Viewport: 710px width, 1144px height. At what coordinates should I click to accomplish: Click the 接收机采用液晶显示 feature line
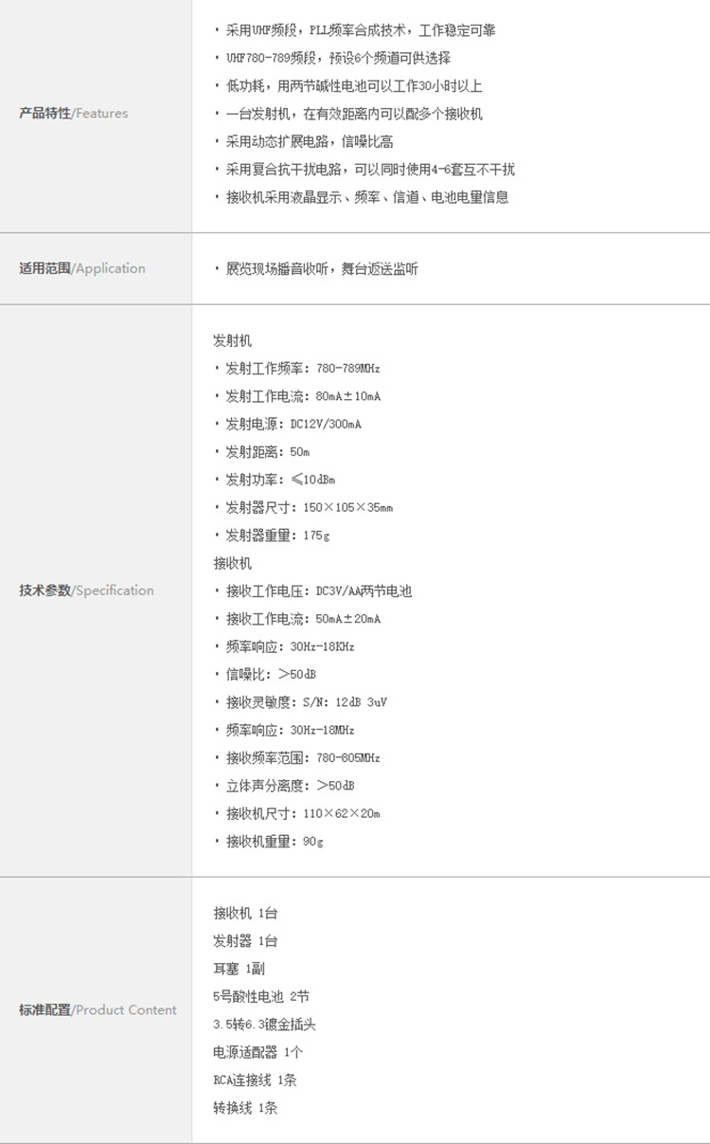click(366, 197)
